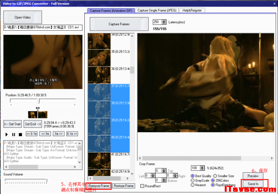Click the video position slider thumb

coord(39,101)
